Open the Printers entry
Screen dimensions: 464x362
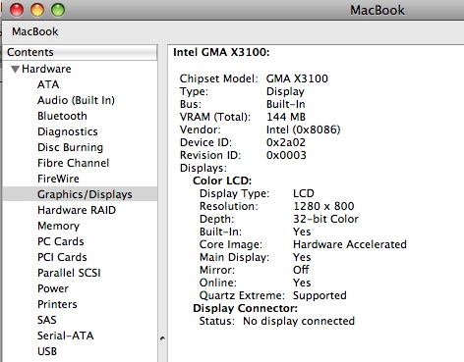pyautogui.click(x=57, y=304)
